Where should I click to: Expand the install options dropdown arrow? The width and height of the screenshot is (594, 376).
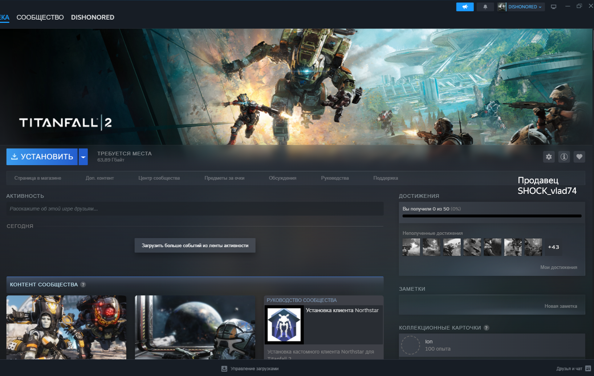click(x=83, y=157)
